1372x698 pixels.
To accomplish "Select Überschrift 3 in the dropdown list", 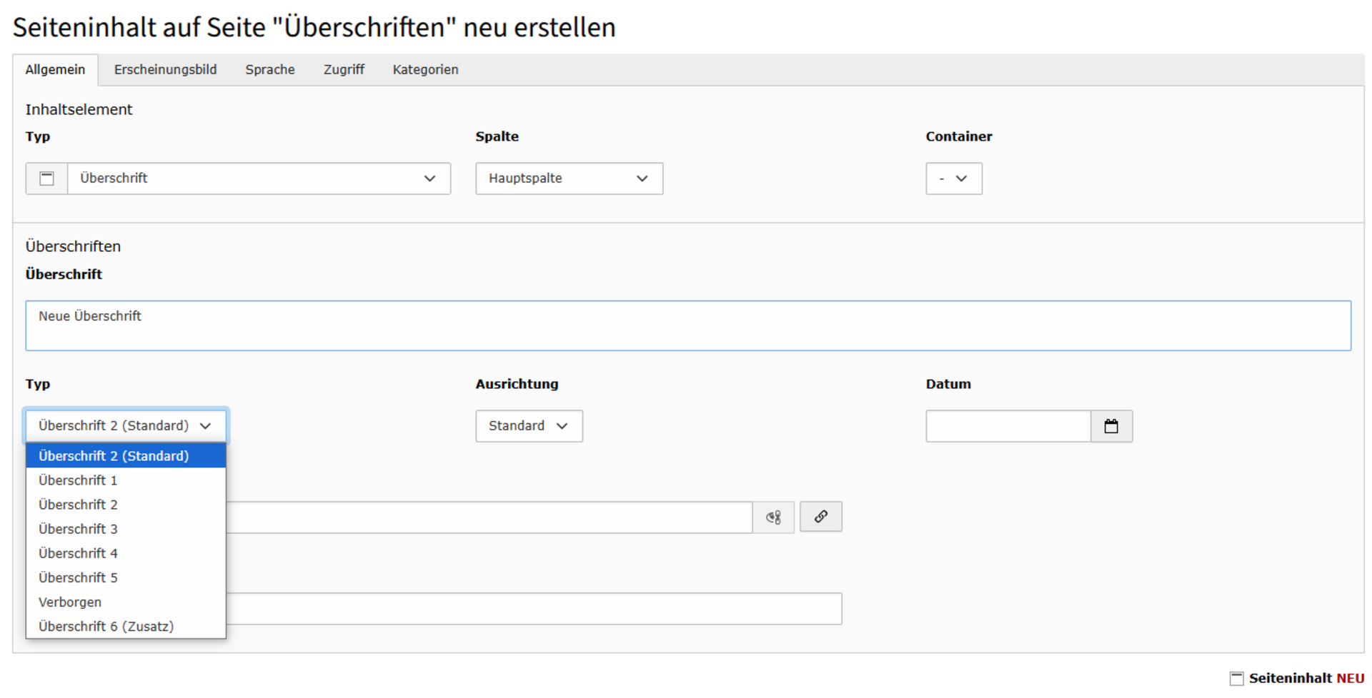I will pos(78,529).
